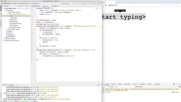This screenshot has width=181, height=102.
Task: Hide the Project panel minus icon
Action: [29, 6]
